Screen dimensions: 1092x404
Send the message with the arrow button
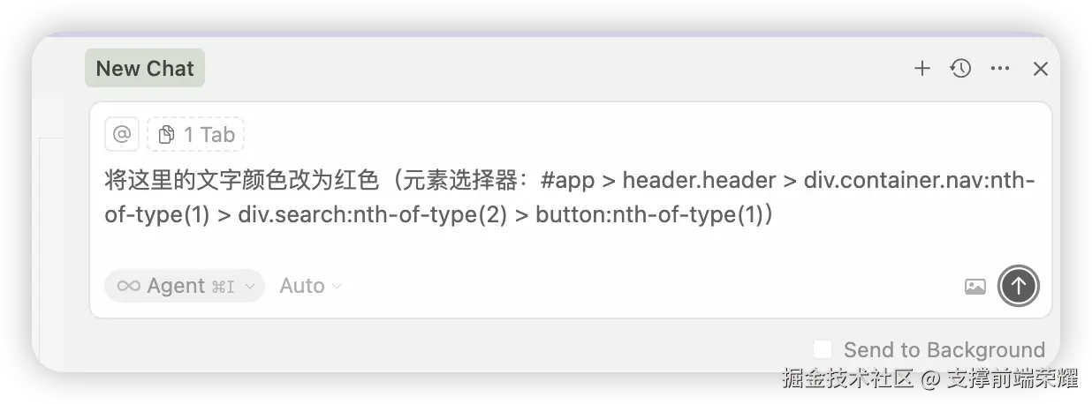(x=1019, y=286)
